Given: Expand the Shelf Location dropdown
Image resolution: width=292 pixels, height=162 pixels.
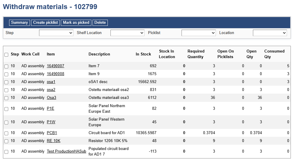Looking at the screenshot, I should [127, 33].
